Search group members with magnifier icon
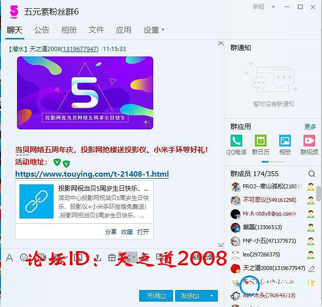 pyautogui.click(x=312, y=174)
